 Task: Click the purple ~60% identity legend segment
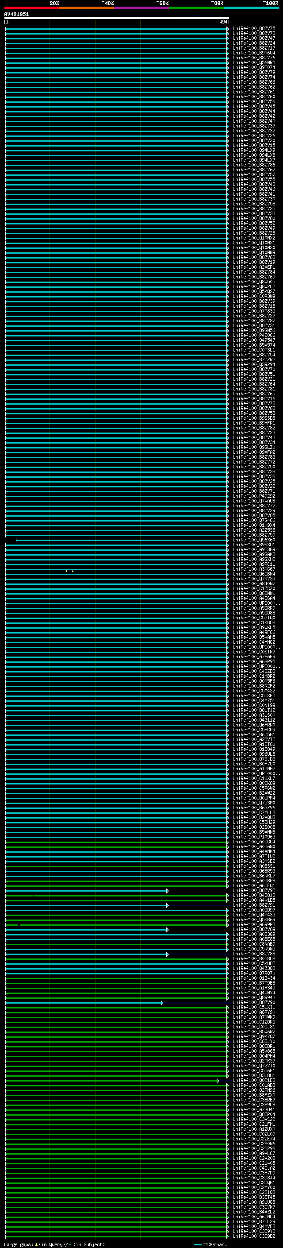141,8
